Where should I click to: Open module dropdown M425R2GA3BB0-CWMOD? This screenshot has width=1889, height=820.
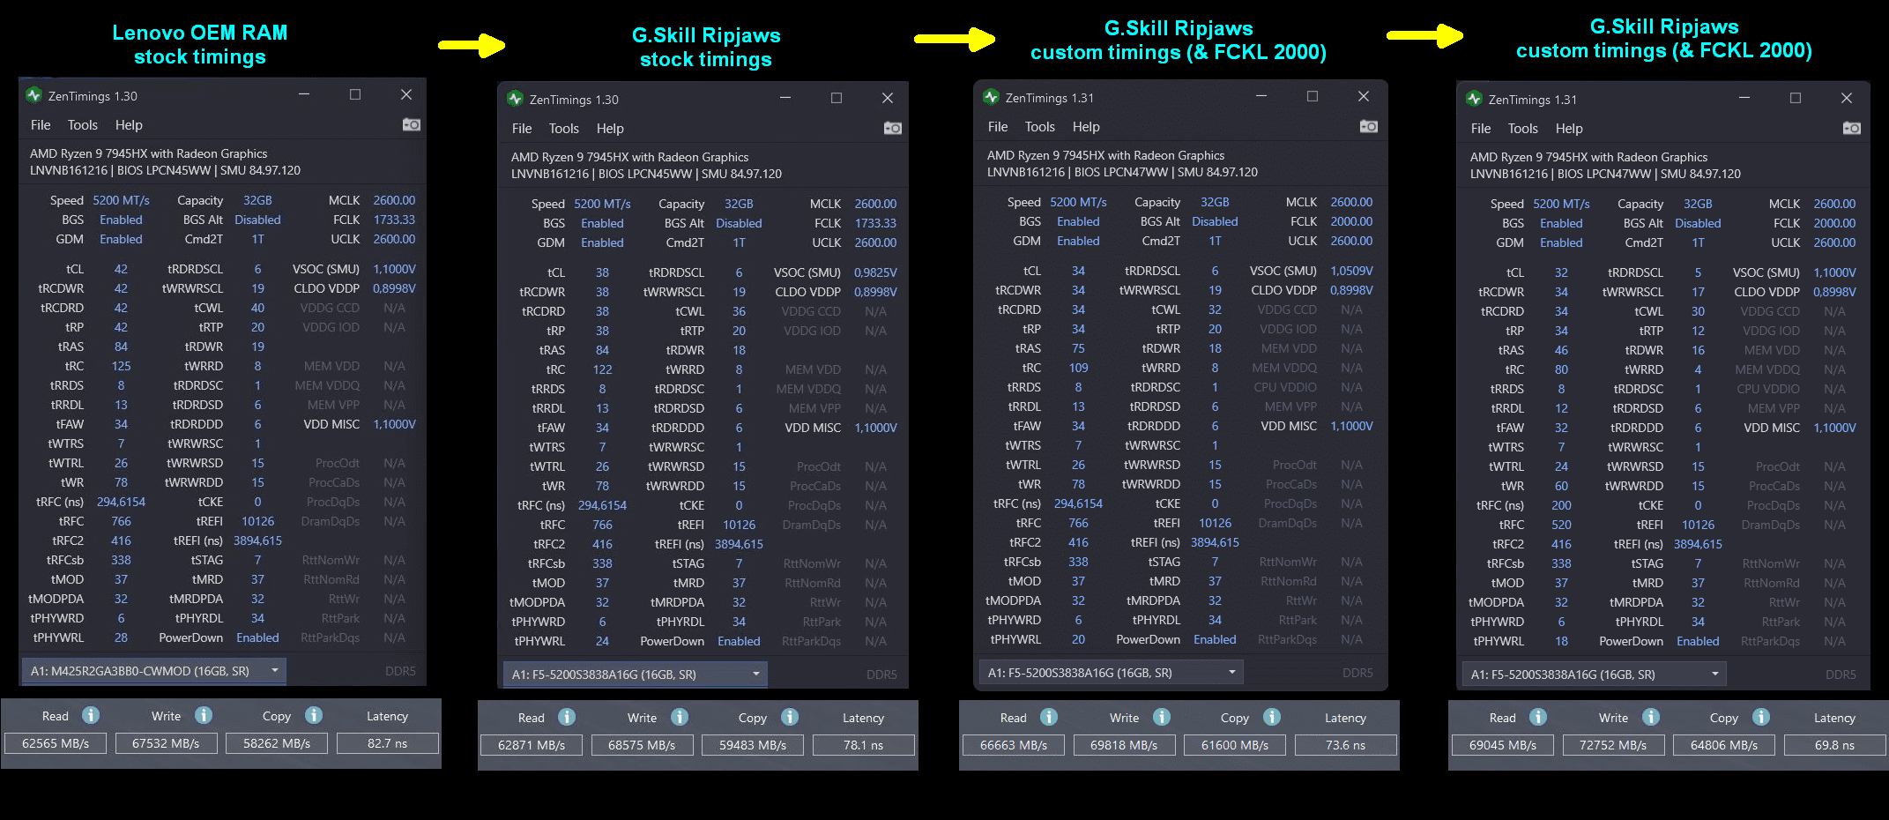tap(154, 671)
